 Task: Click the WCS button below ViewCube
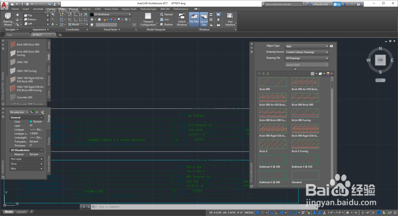tap(380, 80)
